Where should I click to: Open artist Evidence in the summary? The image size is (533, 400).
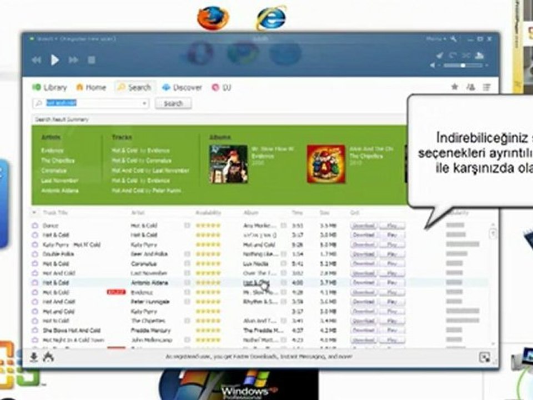(x=52, y=151)
